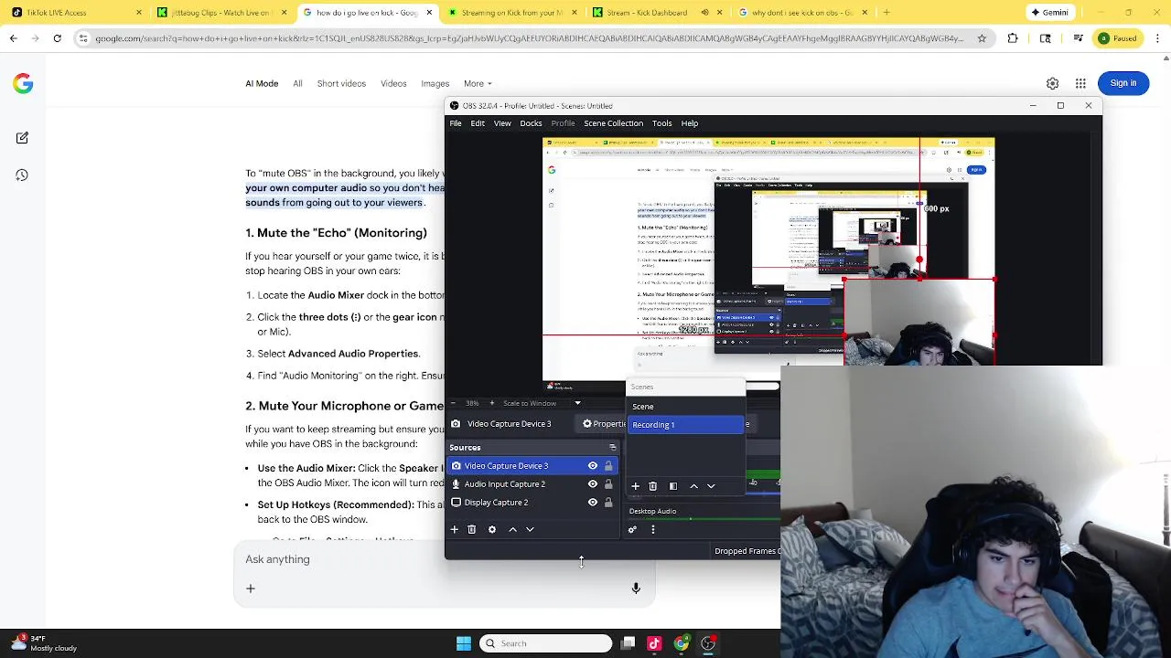Screen dimensions: 1171x658
Task: Open Windows Start menu
Action: tap(464, 643)
